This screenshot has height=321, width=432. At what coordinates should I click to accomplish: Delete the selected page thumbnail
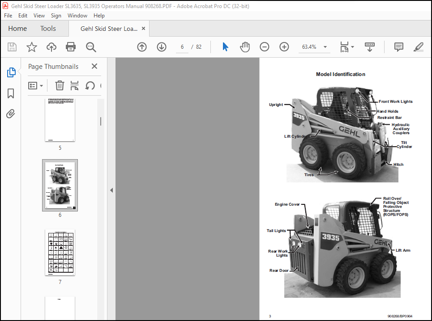[x=60, y=85]
